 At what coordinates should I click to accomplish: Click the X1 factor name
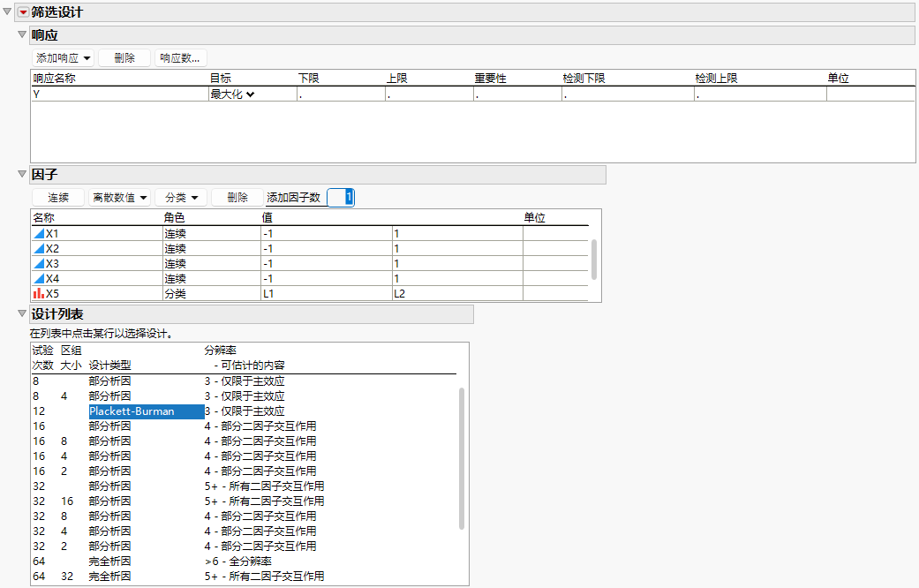click(x=52, y=233)
